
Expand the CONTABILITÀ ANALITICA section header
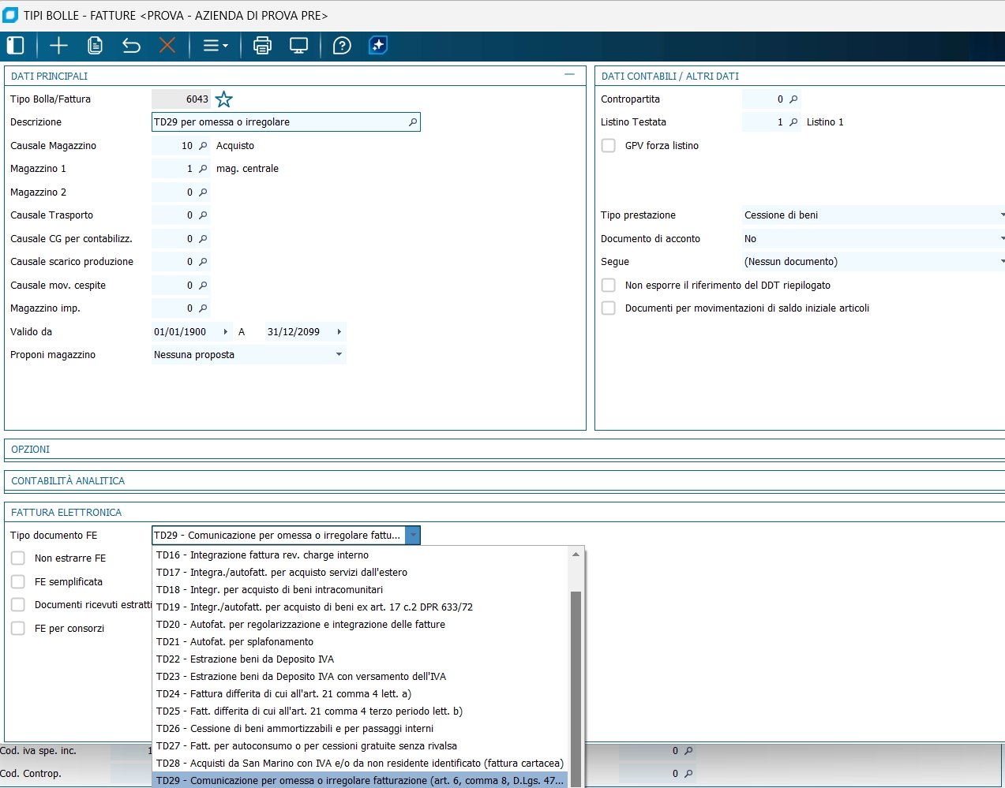click(68, 481)
